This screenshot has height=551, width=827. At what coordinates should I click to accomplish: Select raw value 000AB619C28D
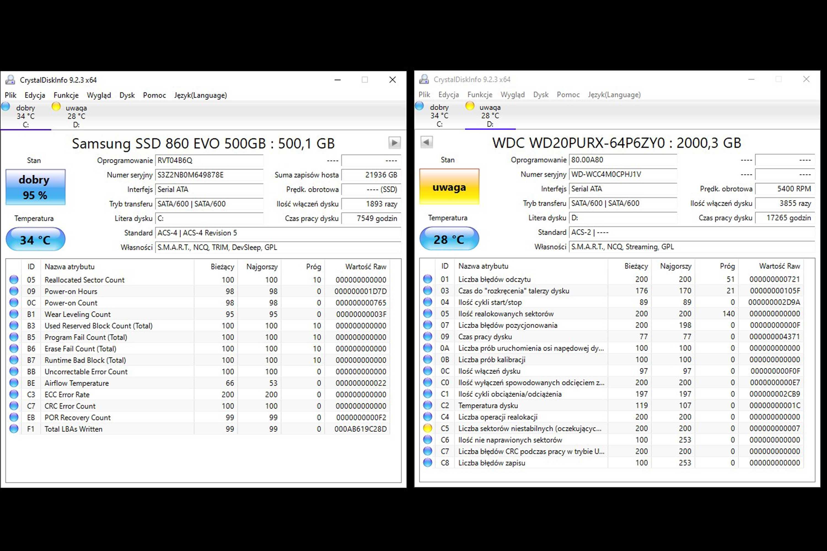click(x=360, y=429)
